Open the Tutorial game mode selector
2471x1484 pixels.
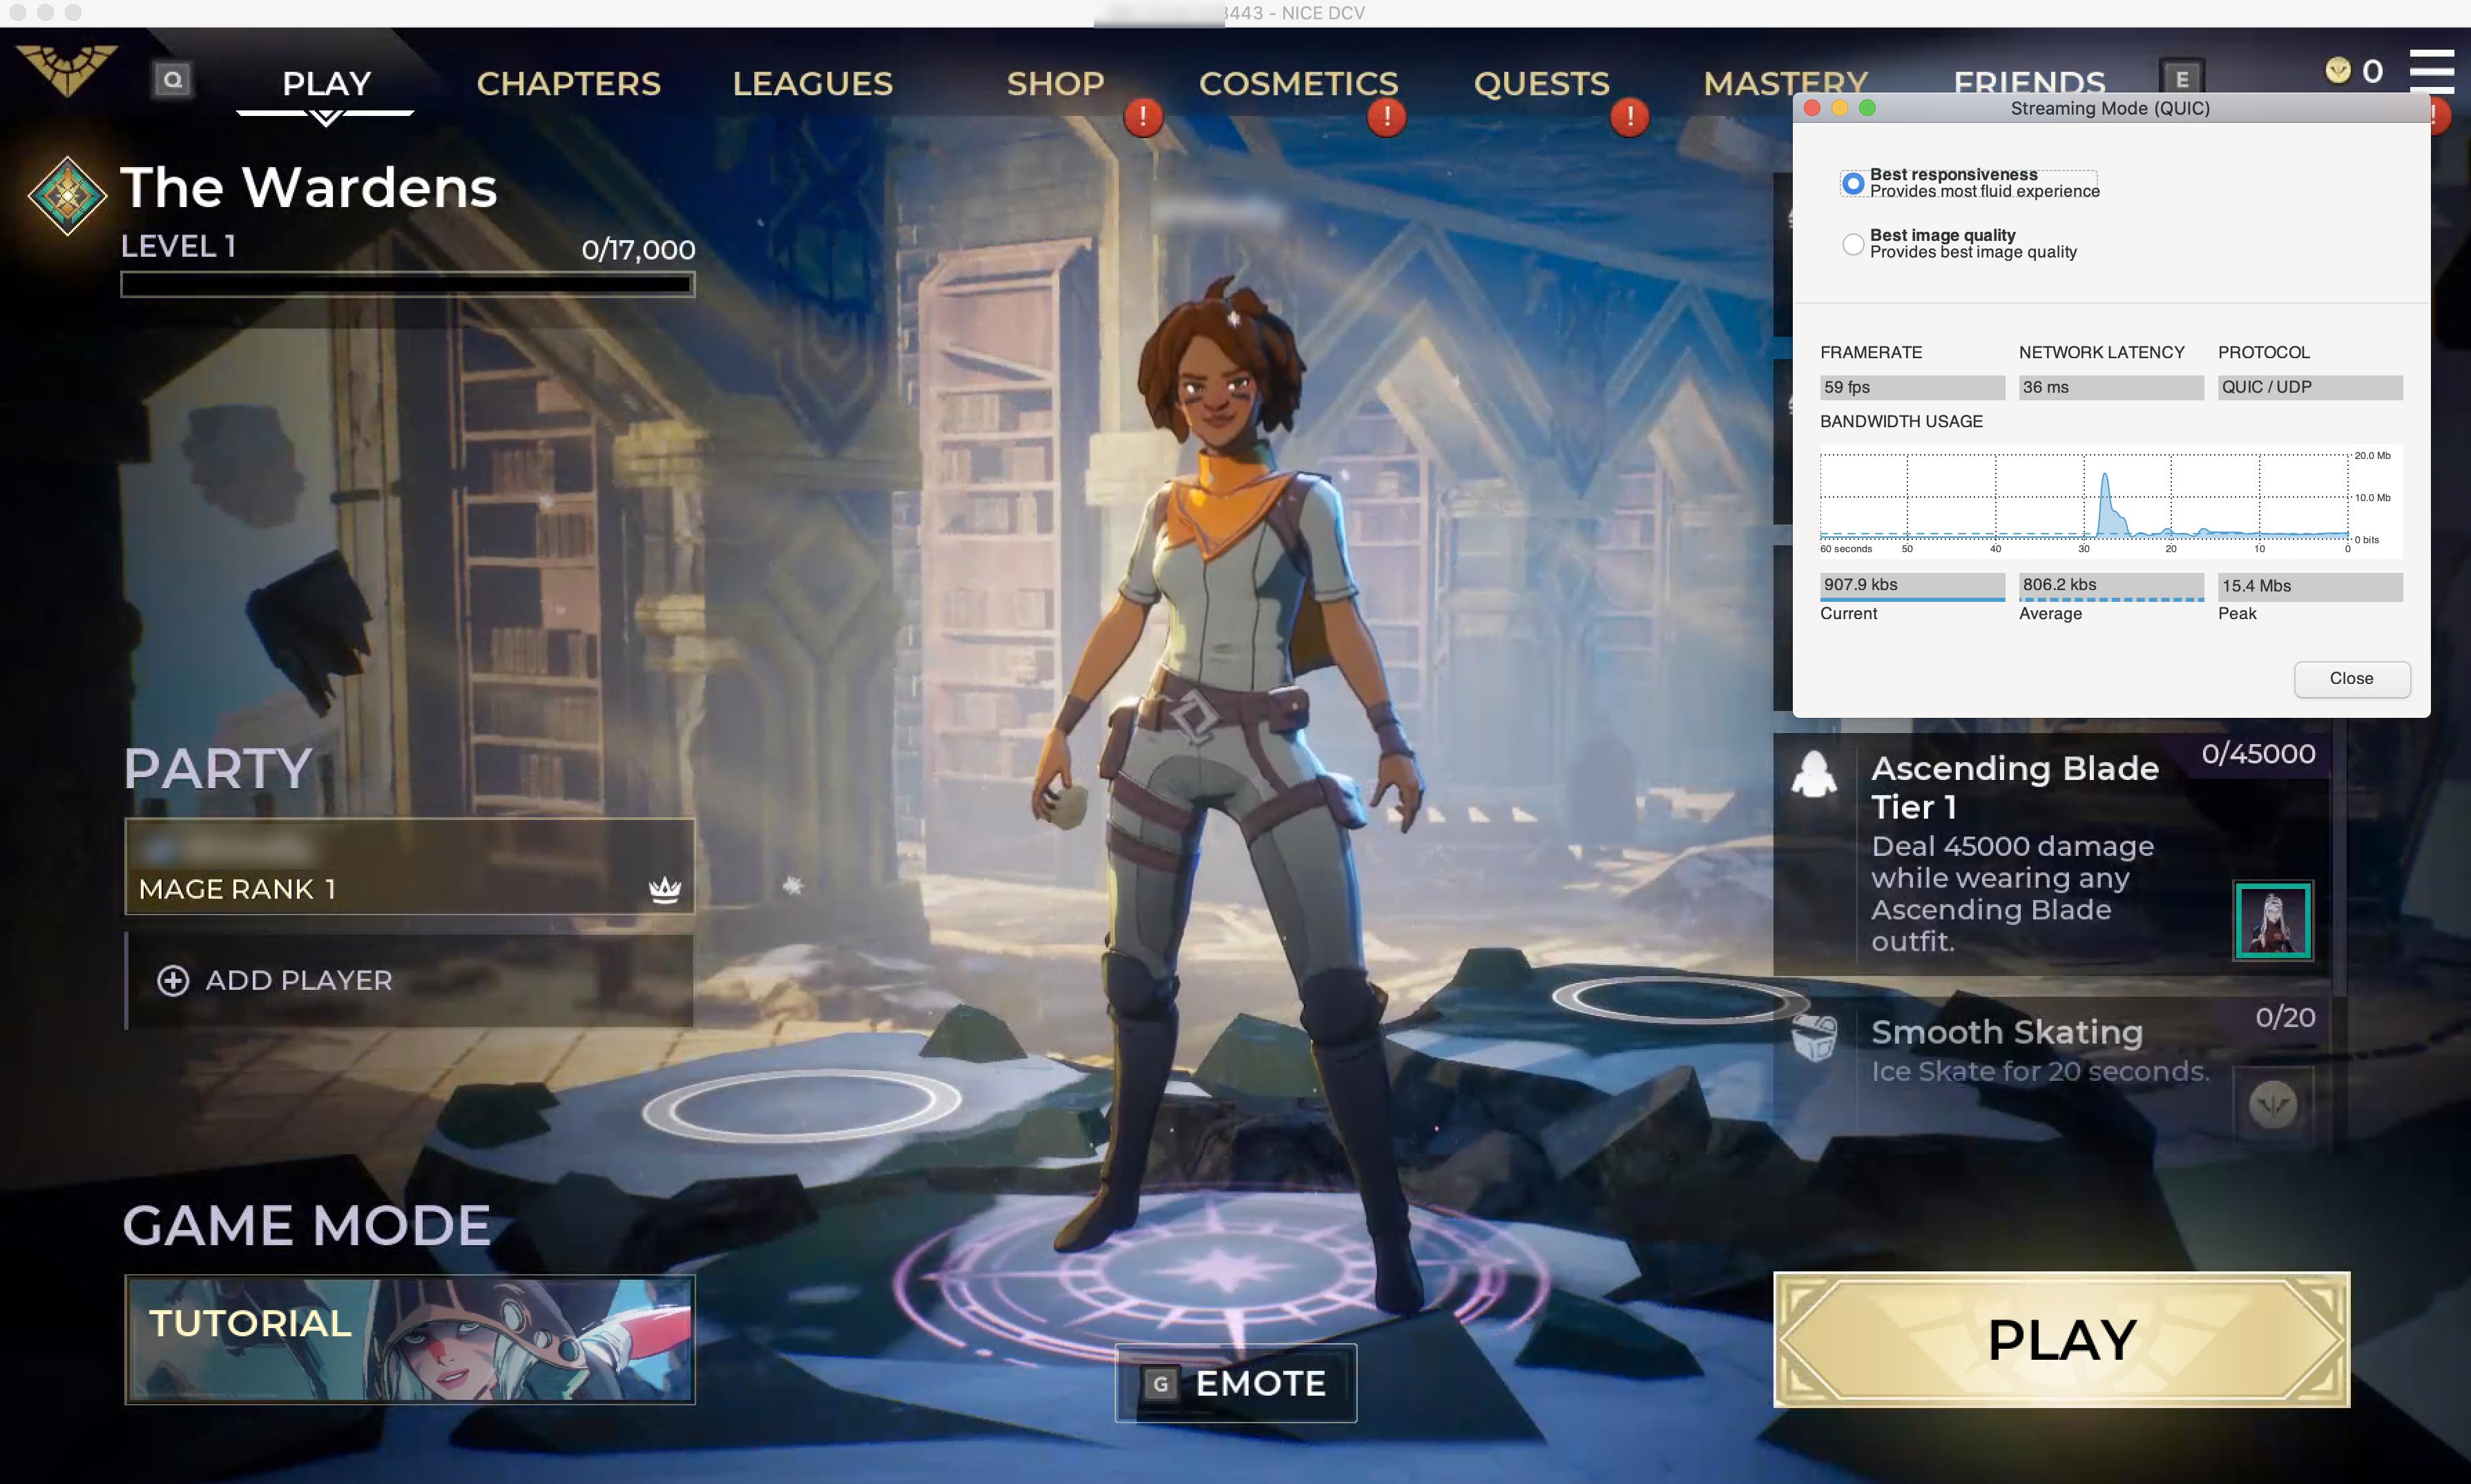[409, 1339]
